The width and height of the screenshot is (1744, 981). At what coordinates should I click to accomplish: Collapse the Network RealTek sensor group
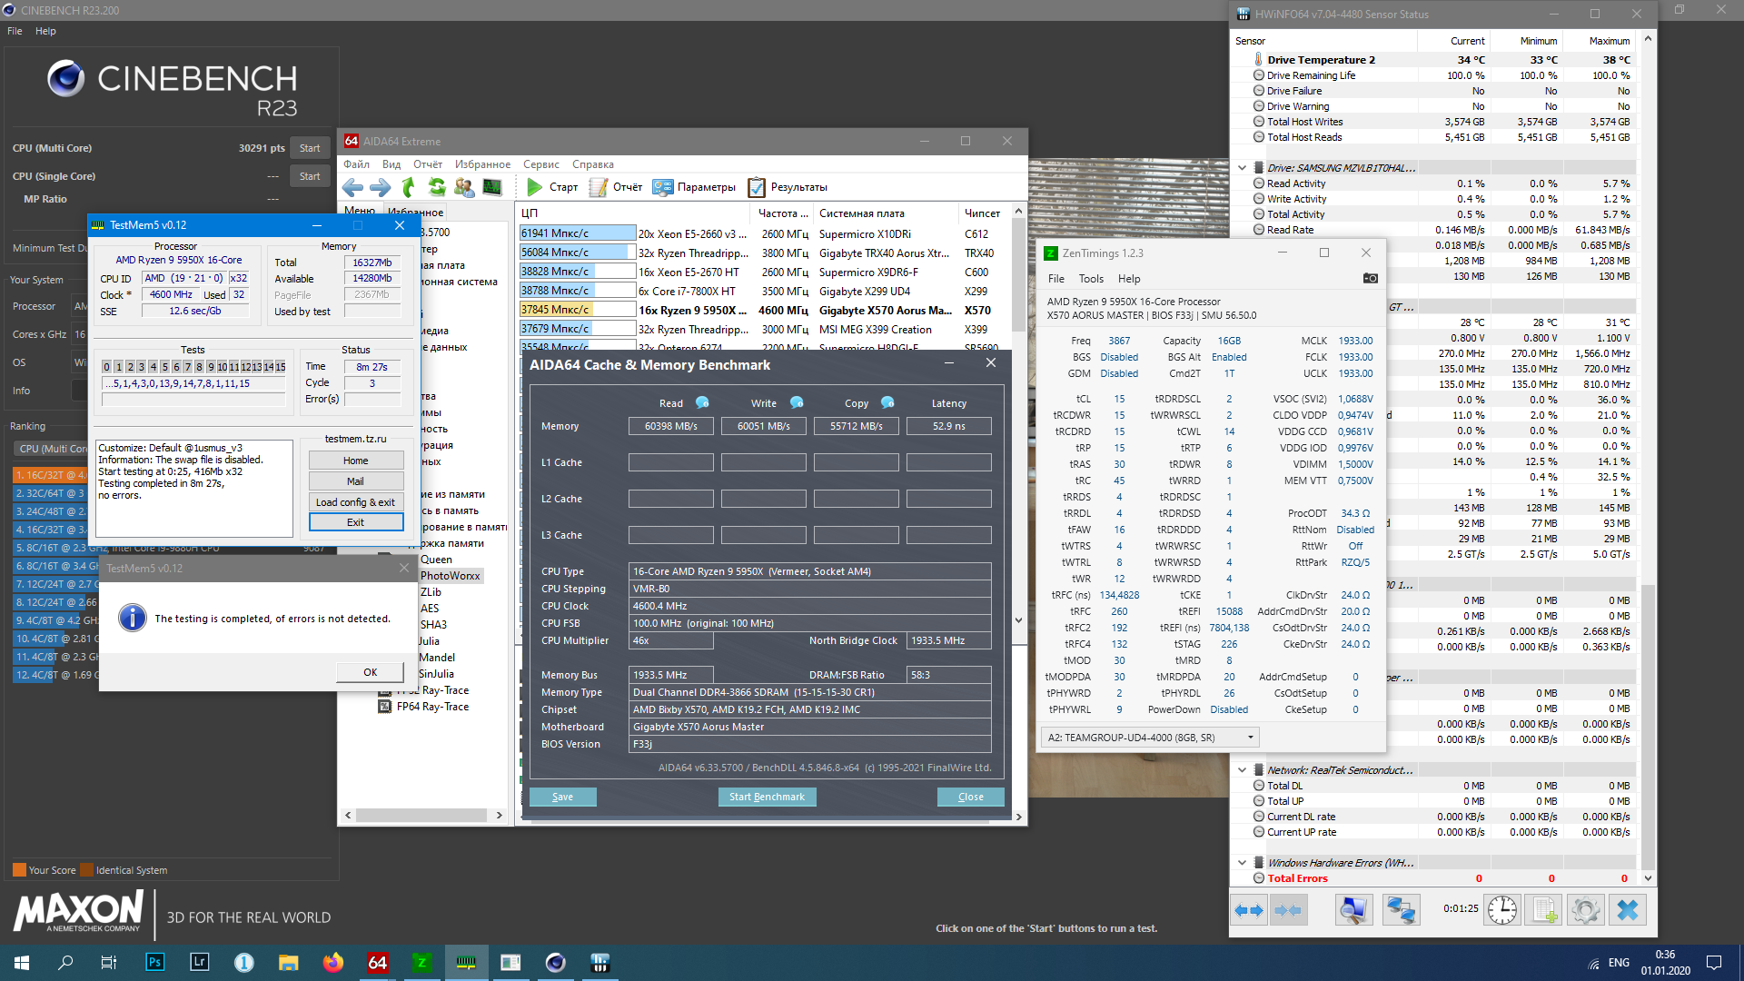[1242, 770]
